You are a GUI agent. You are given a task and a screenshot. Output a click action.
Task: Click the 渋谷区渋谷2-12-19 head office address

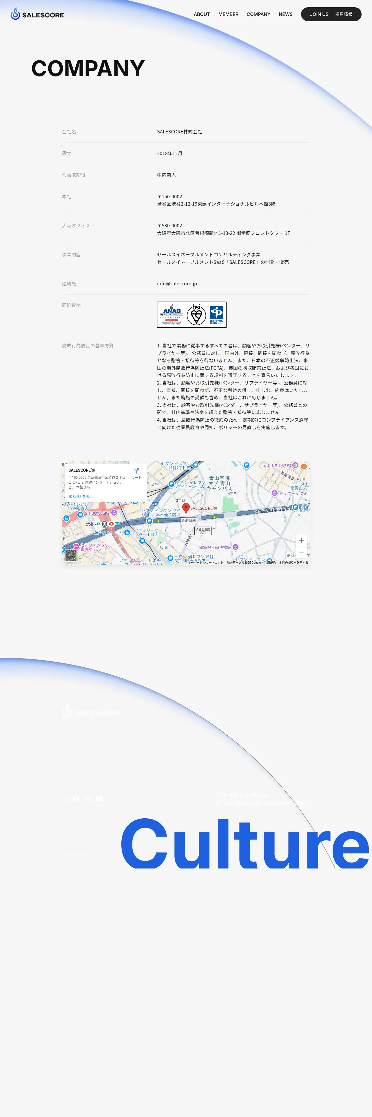[216, 204]
